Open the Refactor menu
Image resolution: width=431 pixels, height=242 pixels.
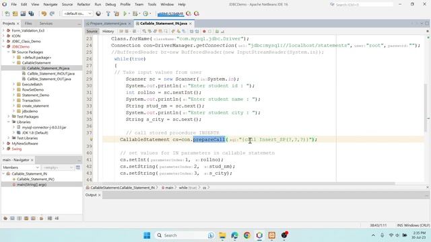click(x=84, y=5)
